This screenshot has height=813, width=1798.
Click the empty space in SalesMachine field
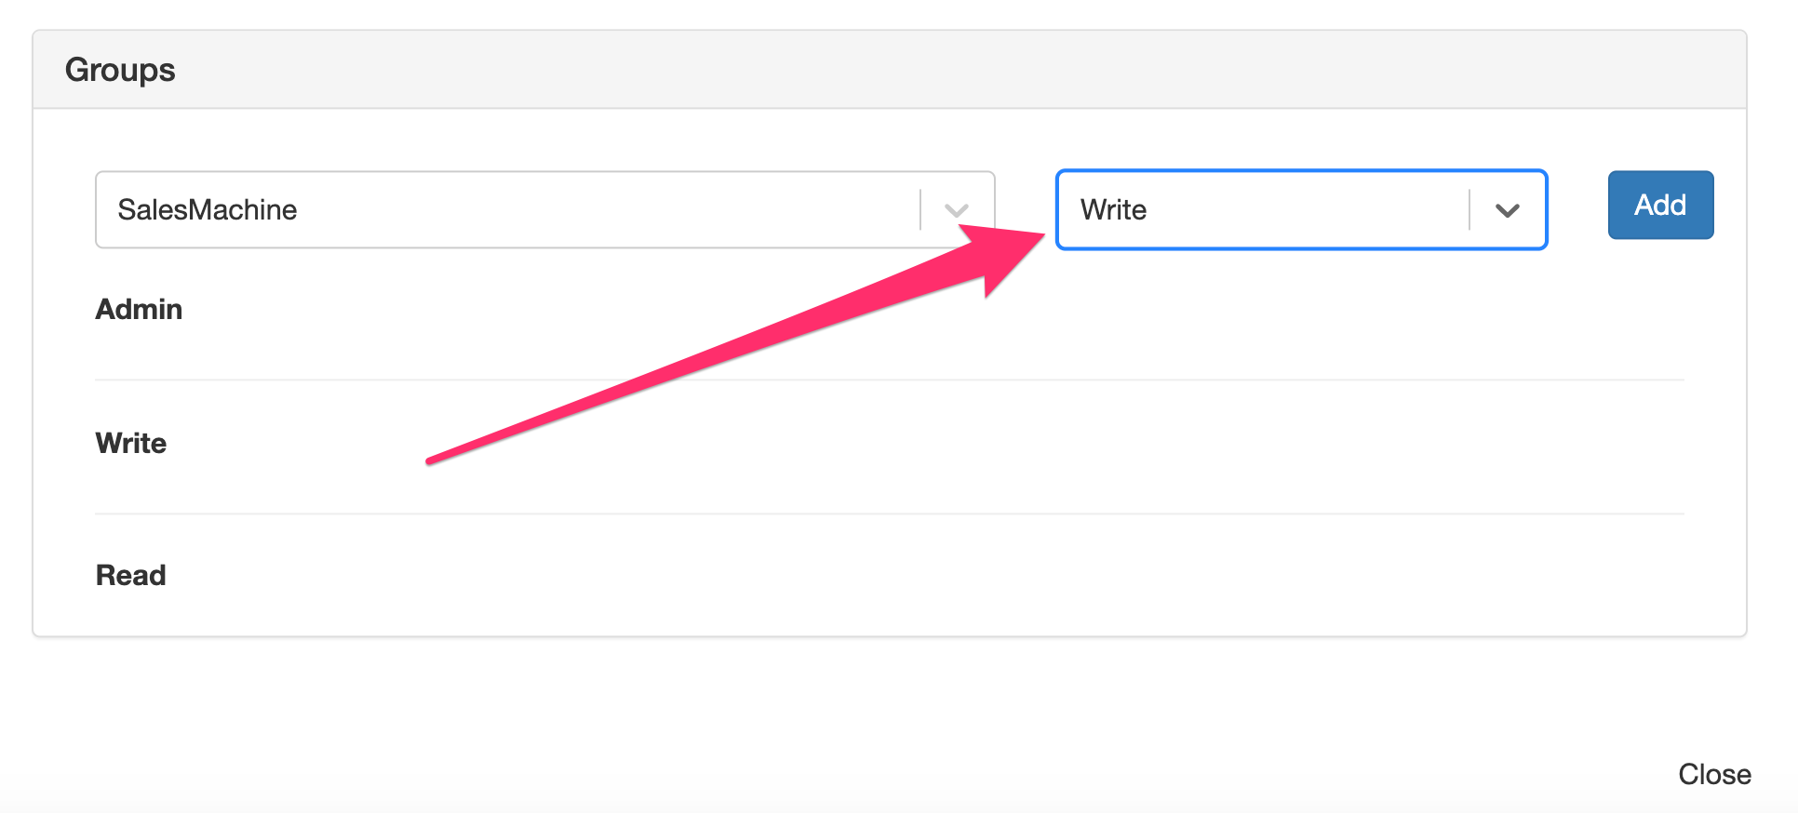coord(605,209)
